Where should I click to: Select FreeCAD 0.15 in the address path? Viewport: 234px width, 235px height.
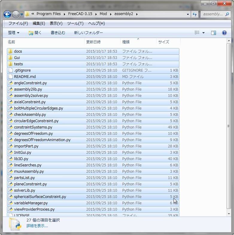pyautogui.click(x=80, y=14)
